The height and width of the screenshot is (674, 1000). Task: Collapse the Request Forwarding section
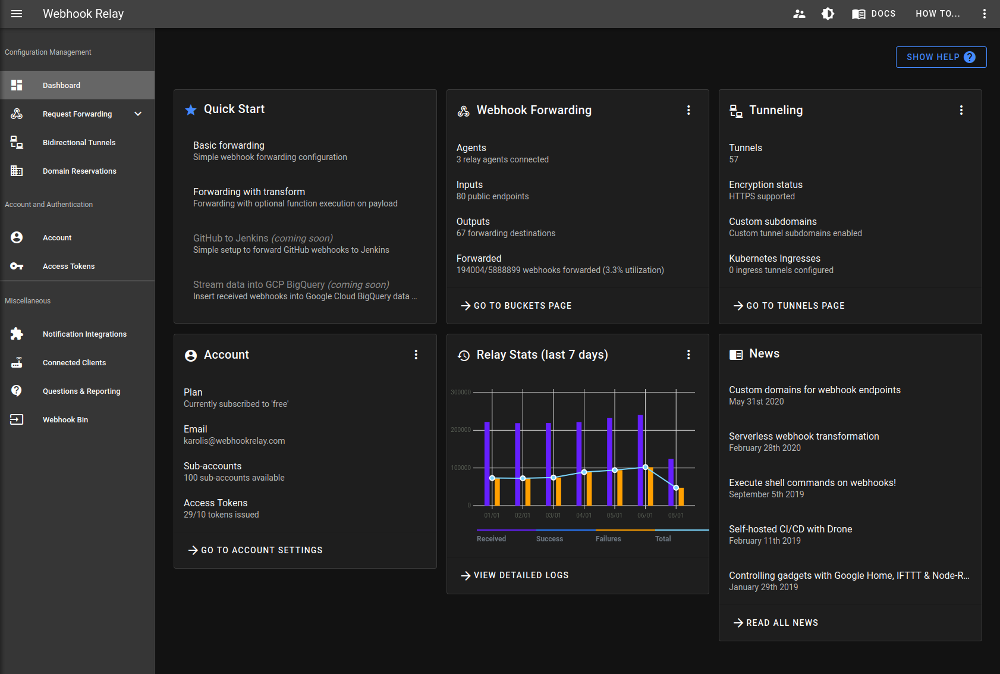tap(138, 114)
